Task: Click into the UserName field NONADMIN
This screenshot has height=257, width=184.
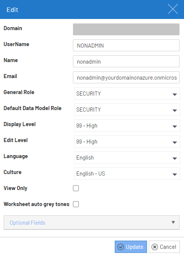Action: click(126, 45)
